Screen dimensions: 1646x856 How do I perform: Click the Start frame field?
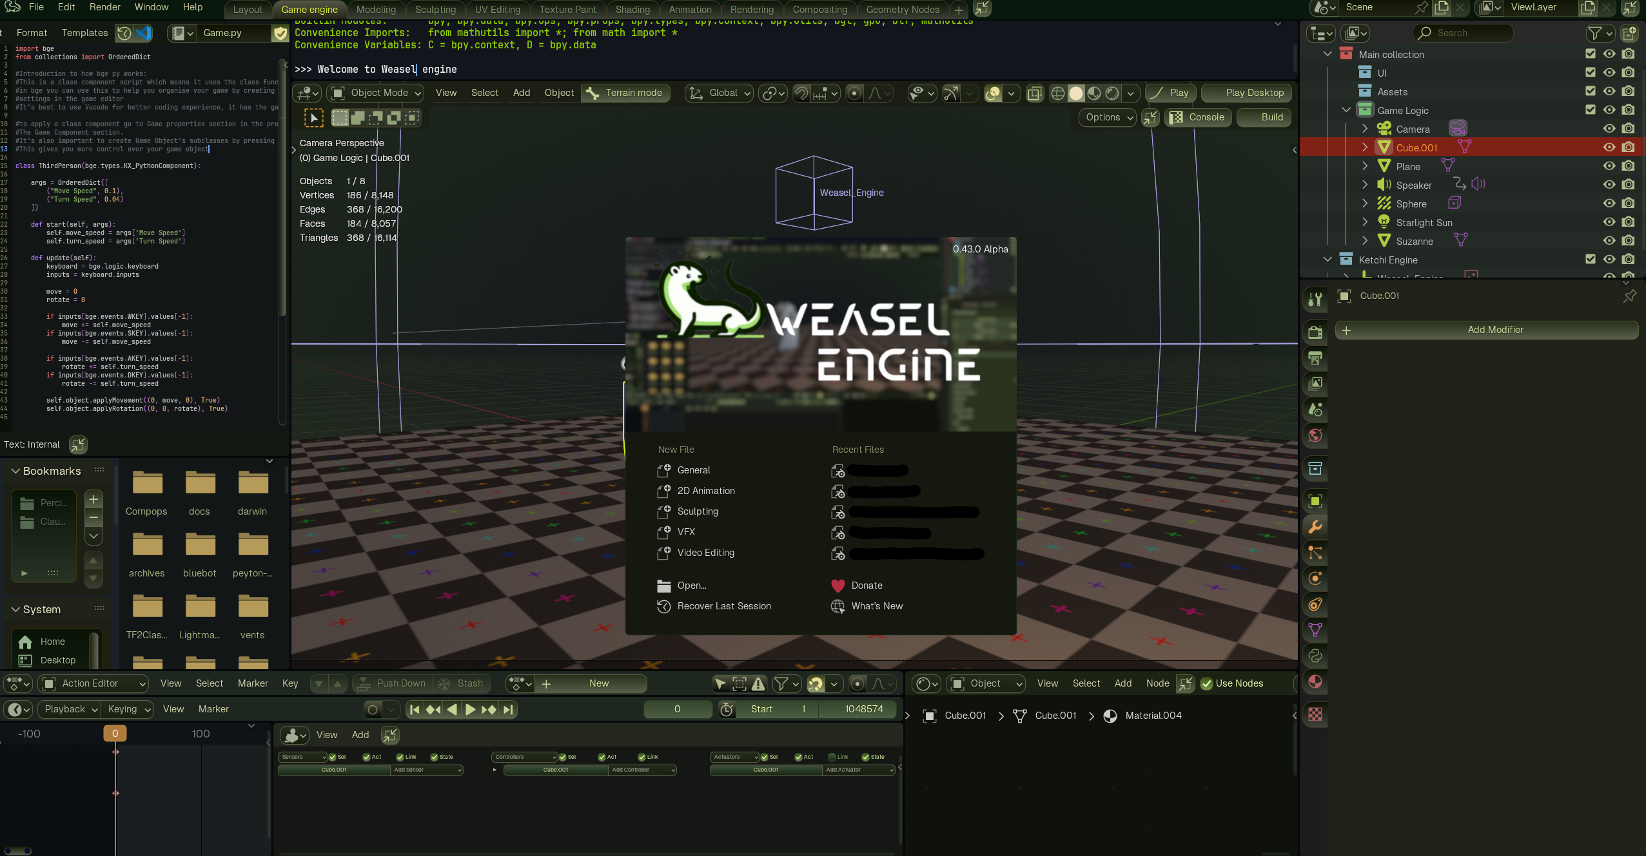pyautogui.click(x=778, y=709)
